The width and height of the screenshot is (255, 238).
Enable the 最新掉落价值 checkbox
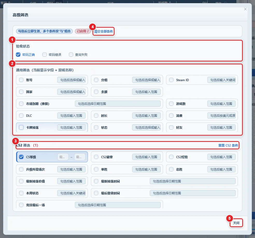point(21,181)
